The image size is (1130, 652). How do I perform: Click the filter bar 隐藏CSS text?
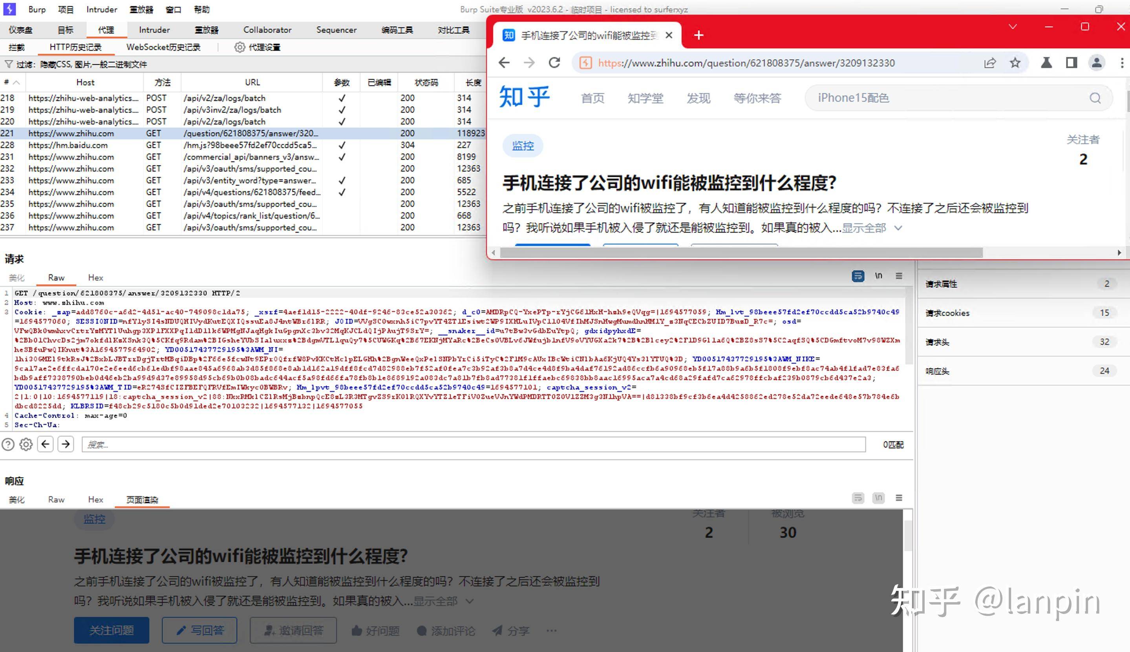click(x=93, y=64)
